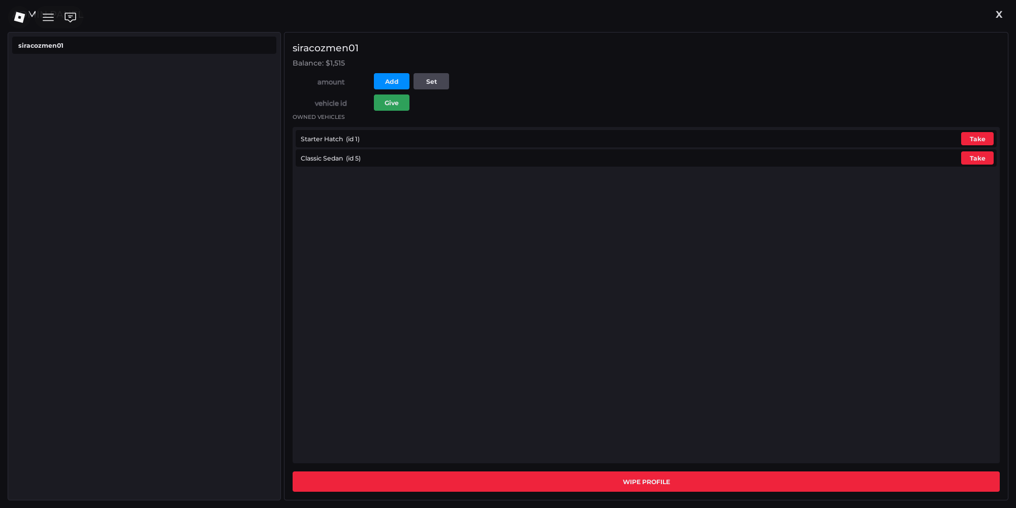Select the Classic Sedan (id 5) row
1016x508 pixels.
coord(646,158)
